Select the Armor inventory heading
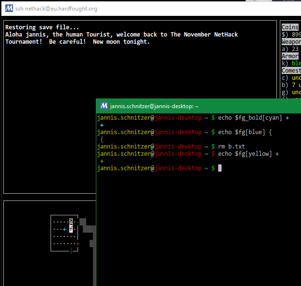Viewport: 301px width, 286px height. [x=290, y=56]
